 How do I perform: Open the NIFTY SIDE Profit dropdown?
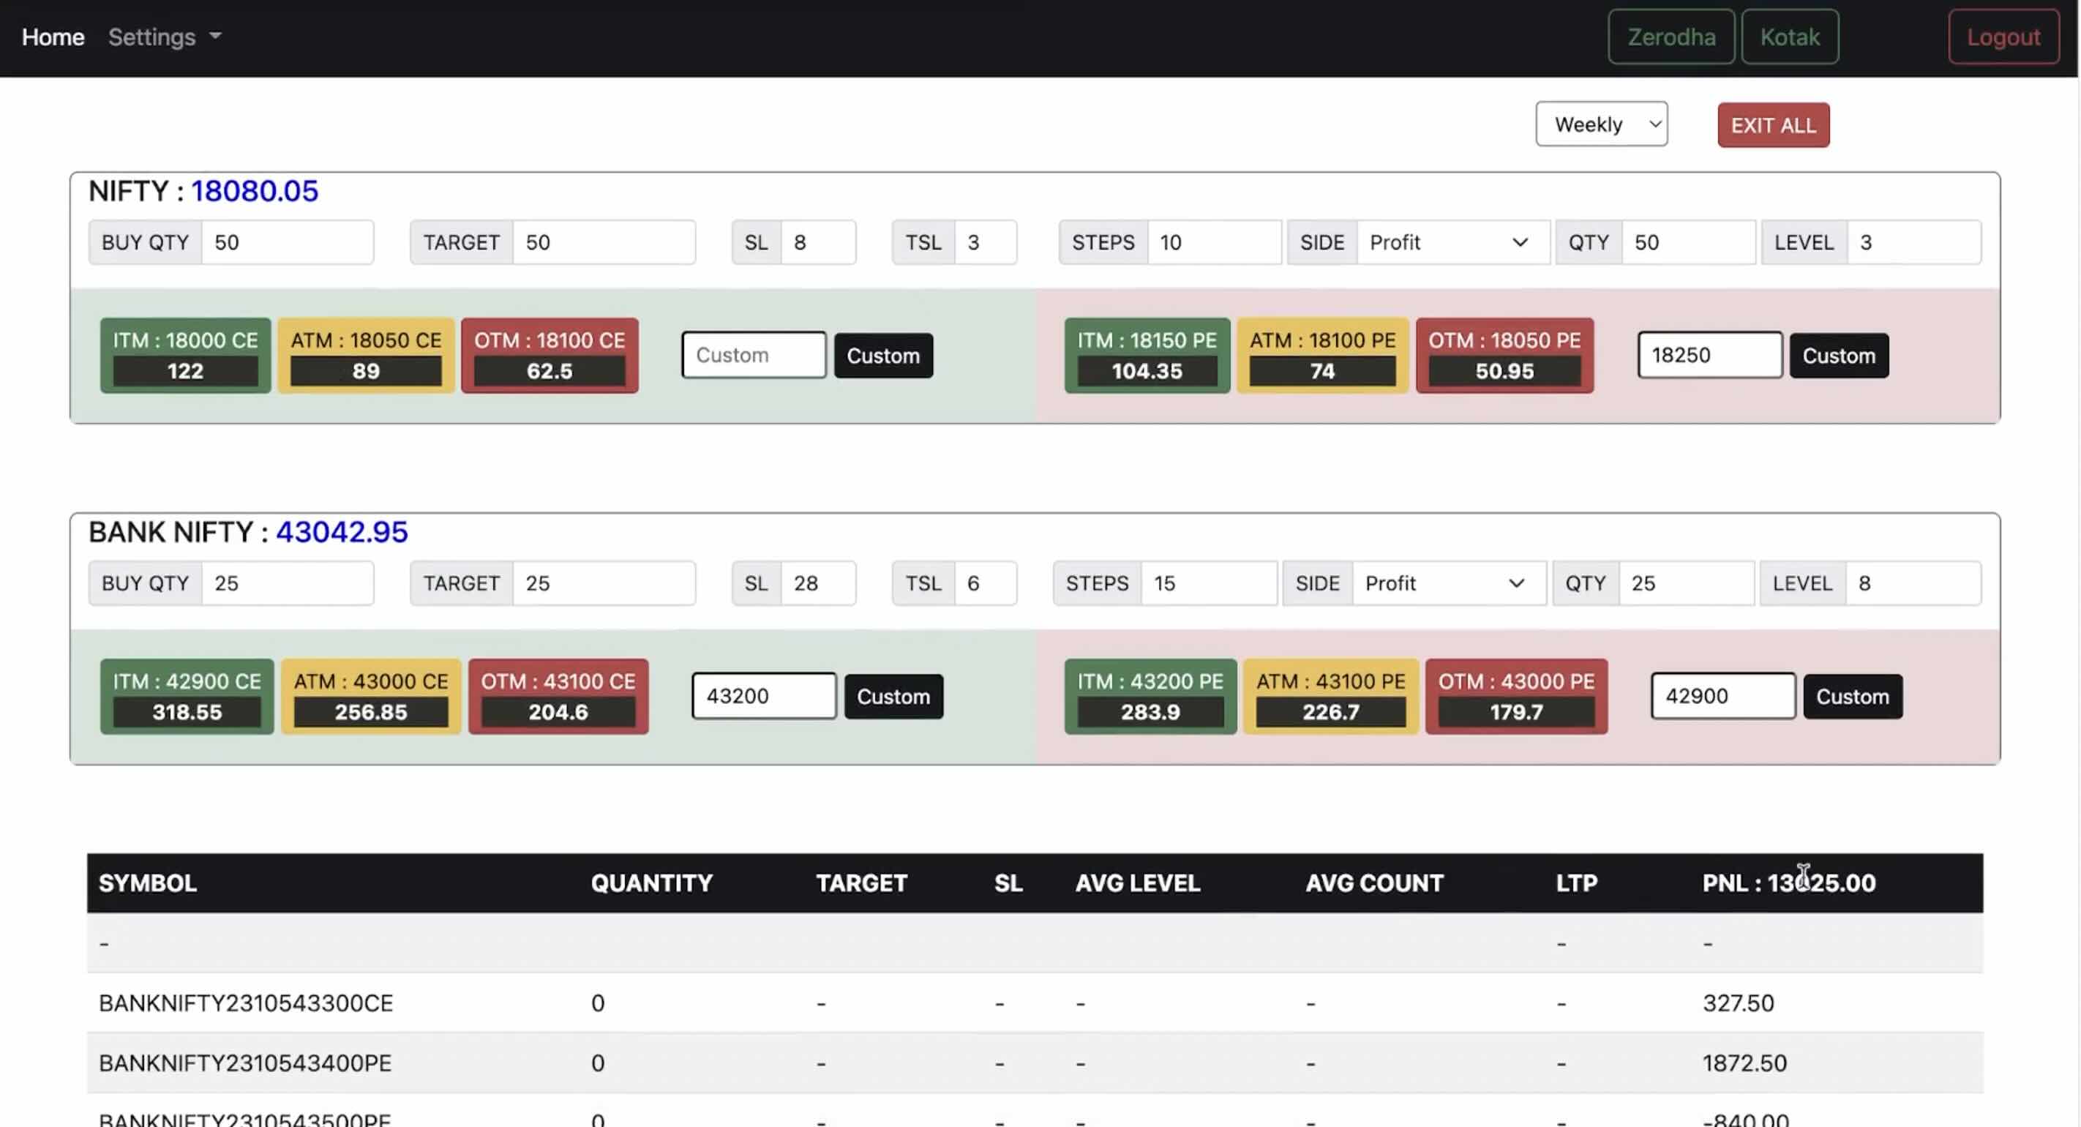tap(1452, 242)
